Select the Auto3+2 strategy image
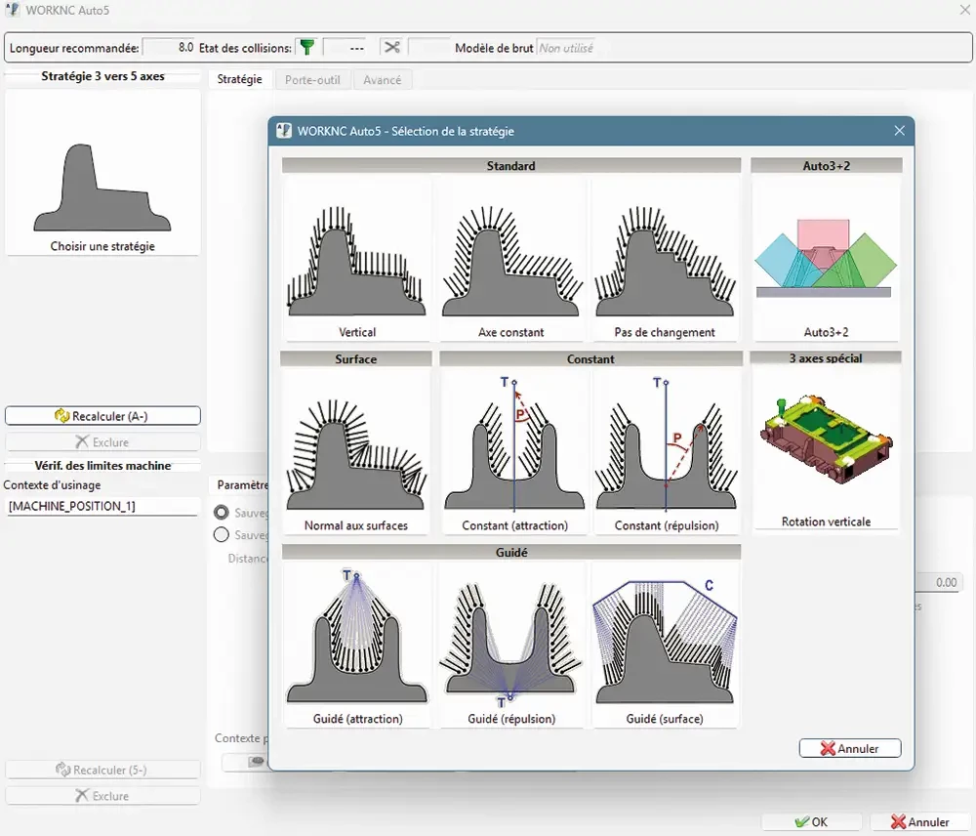Screen dimensions: 976x836 click(826, 256)
